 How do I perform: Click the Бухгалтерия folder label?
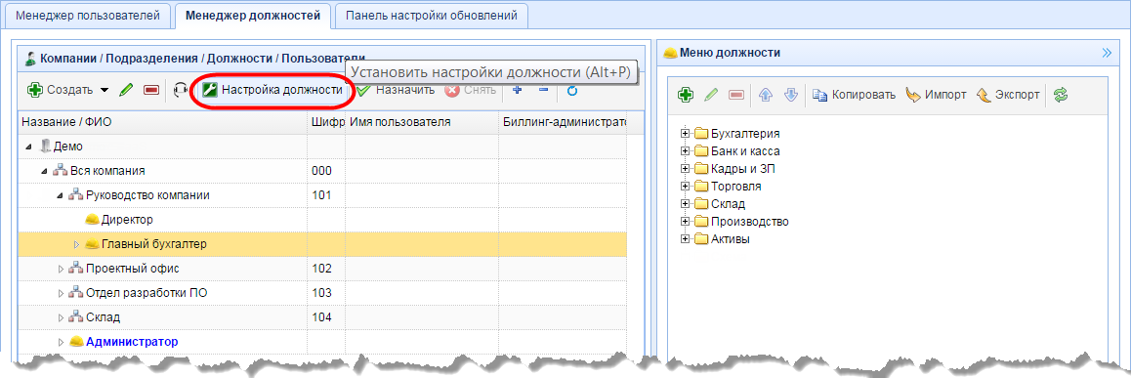pyautogui.click(x=745, y=134)
